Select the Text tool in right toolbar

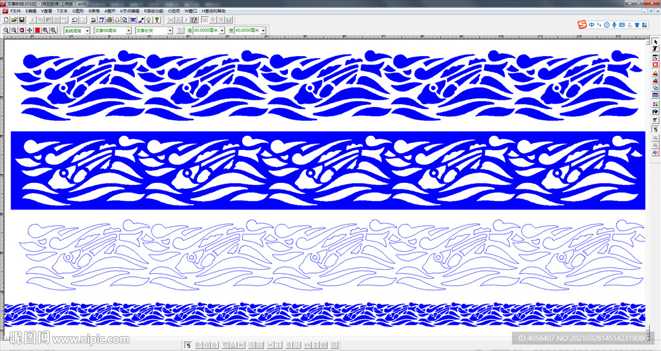pyautogui.click(x=655, y=49)
